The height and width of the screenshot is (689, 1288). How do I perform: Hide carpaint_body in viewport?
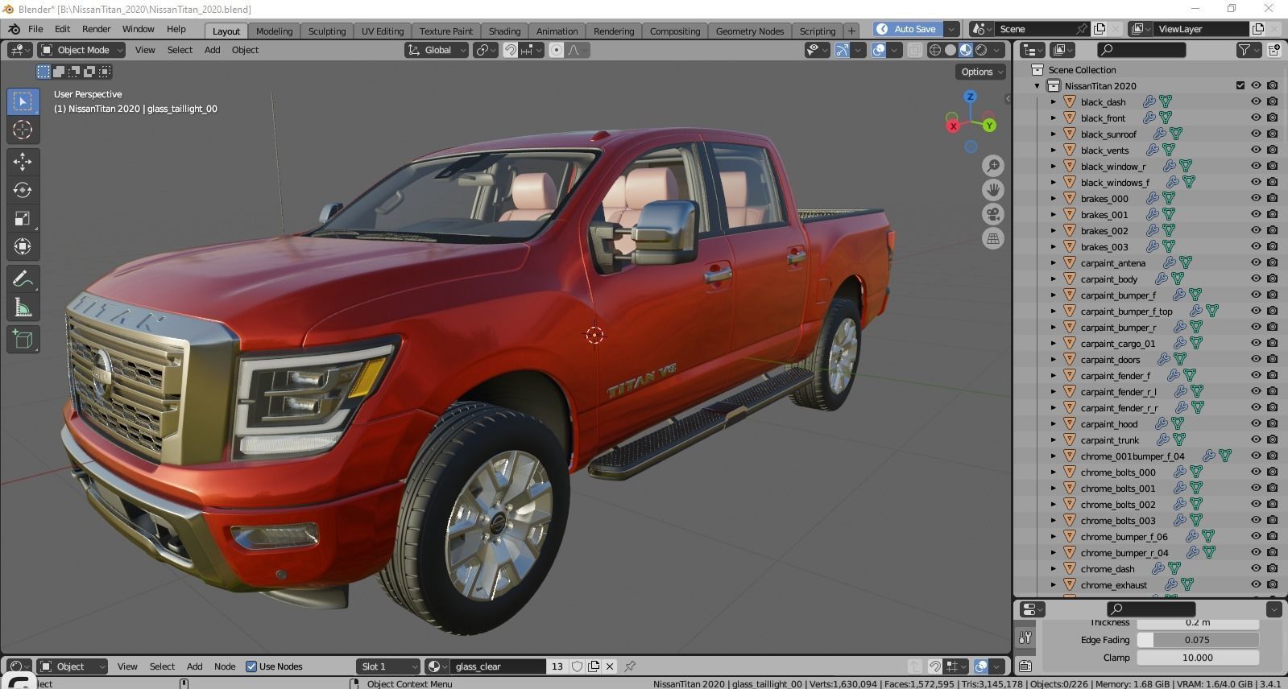pyautogui.click(x=1256, y=278)
